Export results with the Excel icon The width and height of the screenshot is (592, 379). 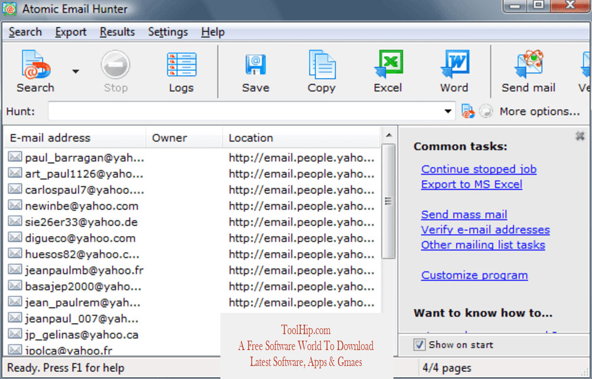tap(388, 65)
